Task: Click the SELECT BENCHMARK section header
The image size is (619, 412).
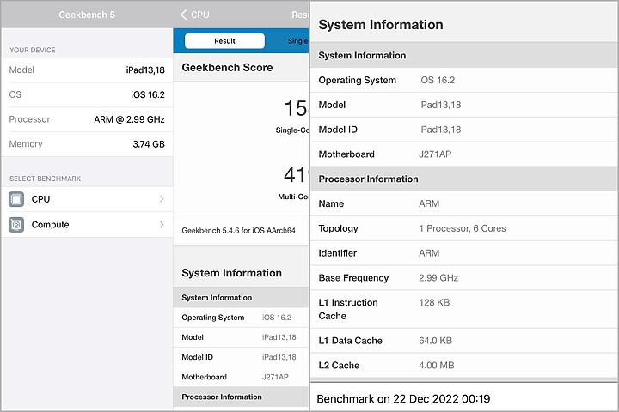Action: 45,179
